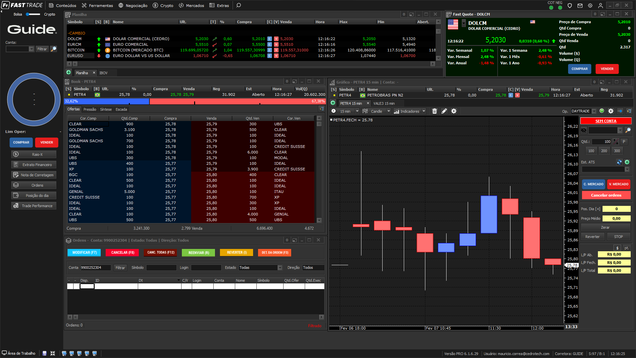Open chart settings gear beside pencil

click(454, 111)
